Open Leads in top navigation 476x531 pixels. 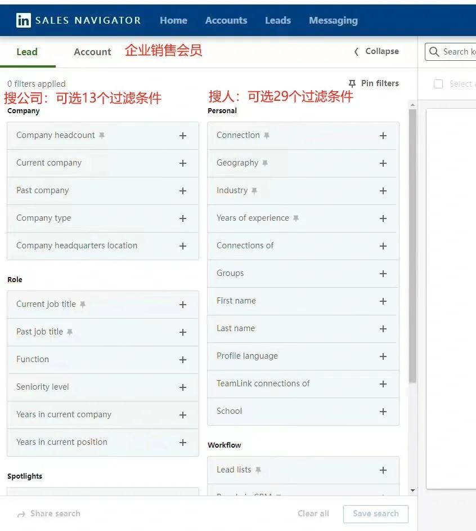coord(278,20)
